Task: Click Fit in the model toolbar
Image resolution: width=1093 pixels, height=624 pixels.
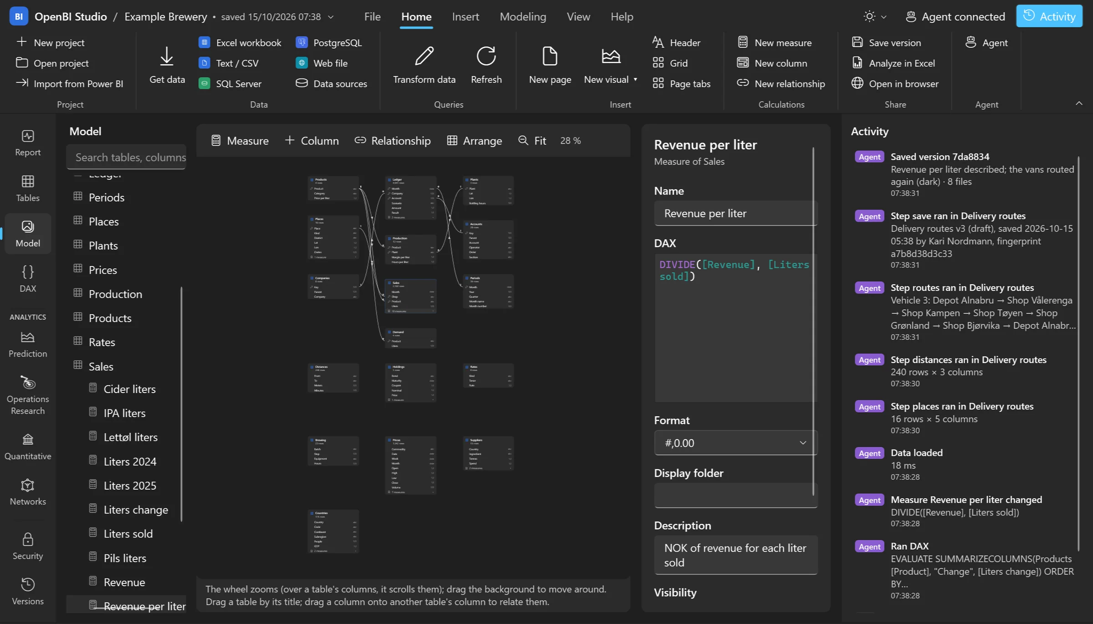Action: pyautogui.click(x=532, y=140)
